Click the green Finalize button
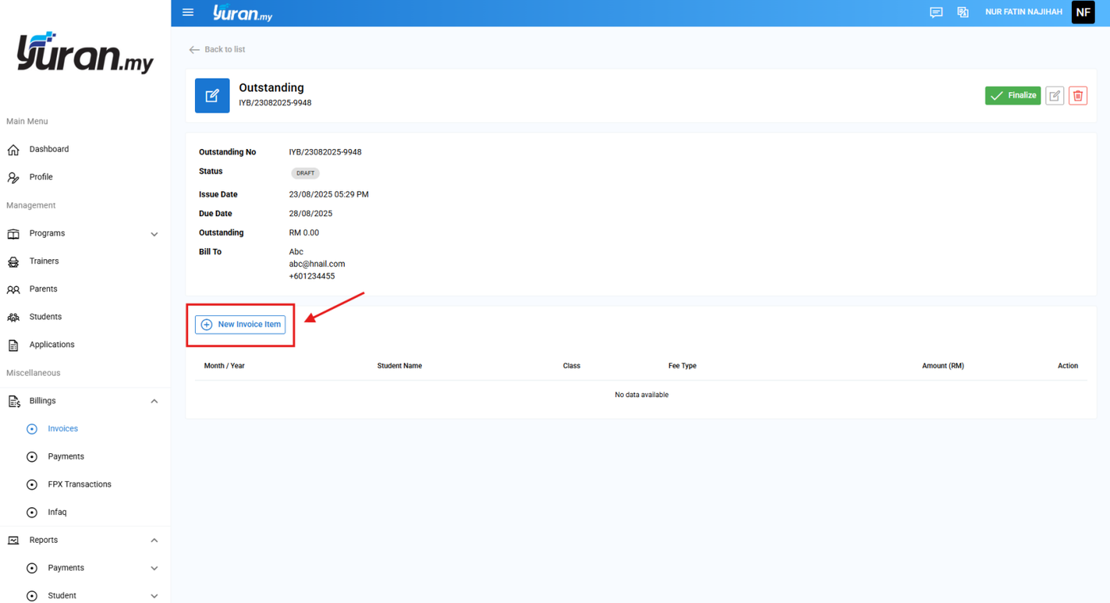 1012,96
